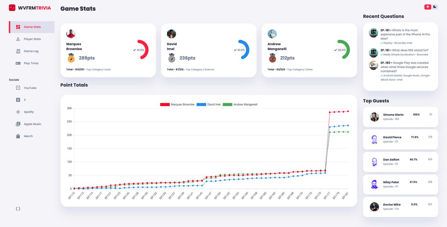Click Simone Giertz's 100% accuracy value
The image size is (447, 227).
(416, 114)
